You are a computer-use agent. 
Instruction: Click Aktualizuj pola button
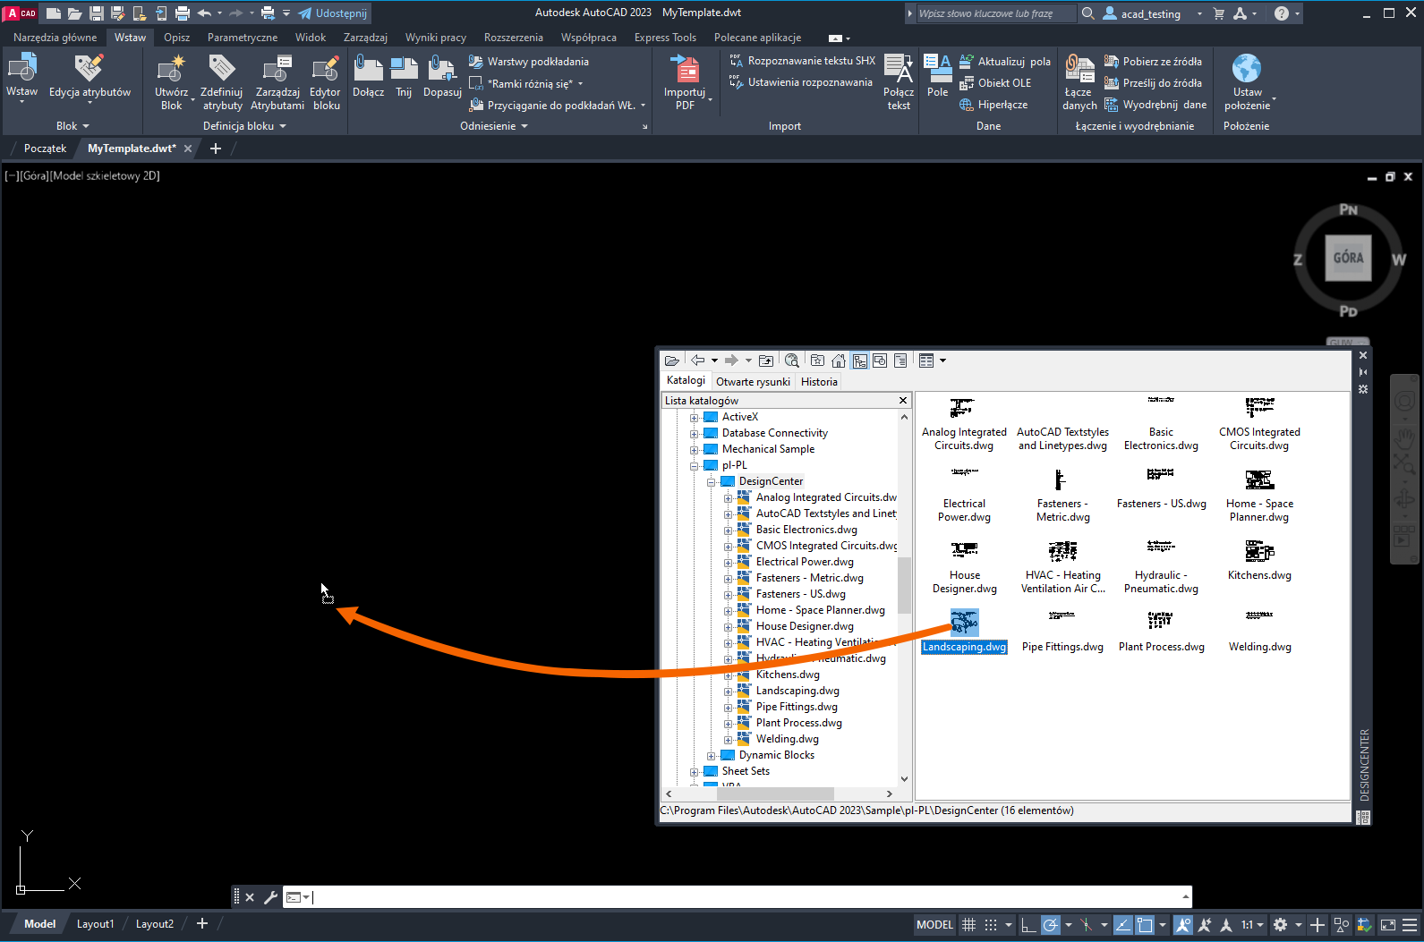1005,62
